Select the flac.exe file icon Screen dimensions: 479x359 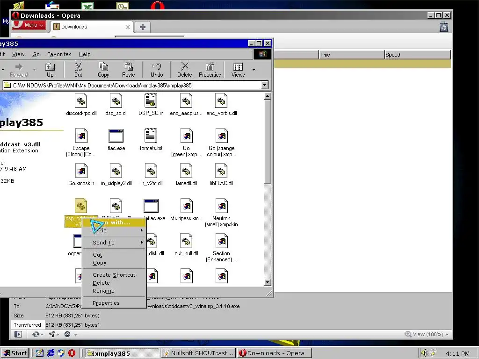point(116,136)
